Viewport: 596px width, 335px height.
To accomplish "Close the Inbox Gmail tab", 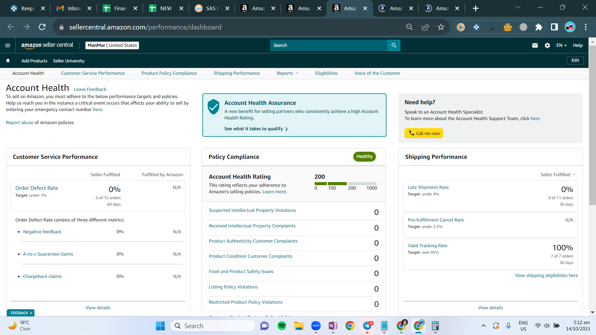I will tap(89, 8).
